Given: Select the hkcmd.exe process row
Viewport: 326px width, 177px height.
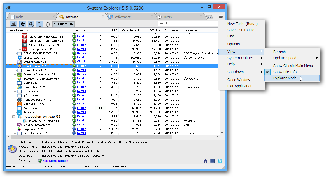Looking at the screenshot, I should pyautogui.click(x=112, y=83).
